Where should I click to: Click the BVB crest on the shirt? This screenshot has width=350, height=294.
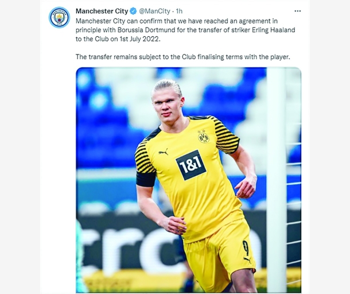pyautogui.click(x=204, y=137)
